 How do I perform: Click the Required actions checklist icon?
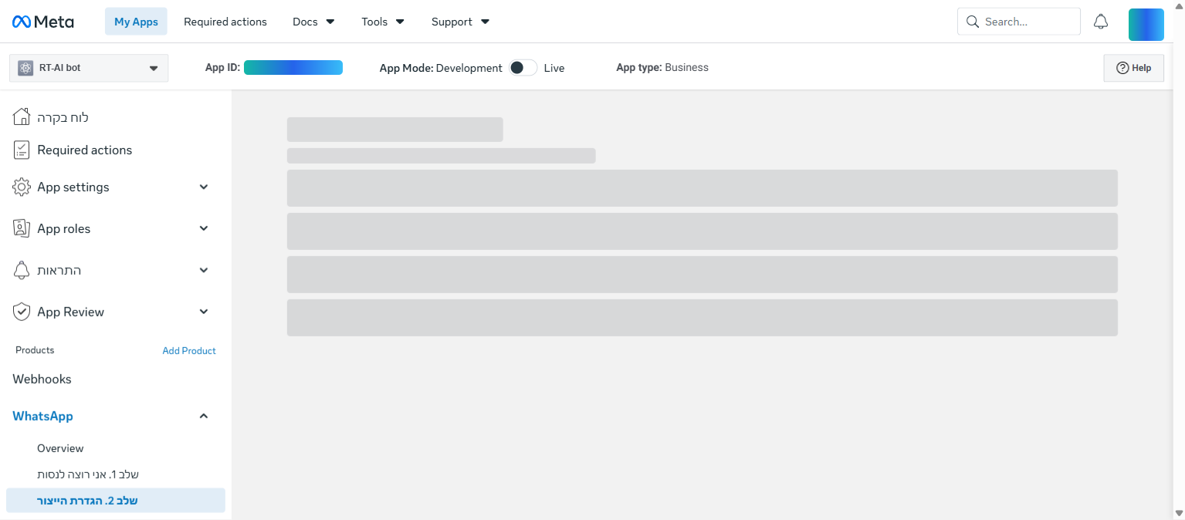click(x=22, y=150)
